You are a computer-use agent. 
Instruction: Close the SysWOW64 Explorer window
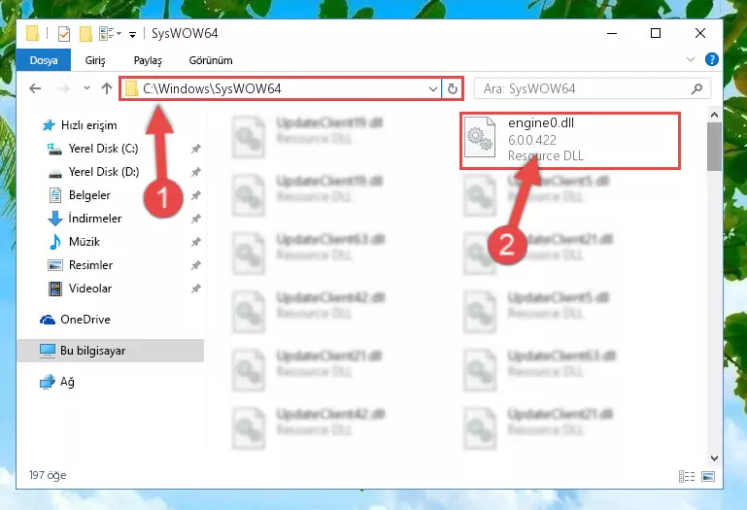[x=699, y=33]
